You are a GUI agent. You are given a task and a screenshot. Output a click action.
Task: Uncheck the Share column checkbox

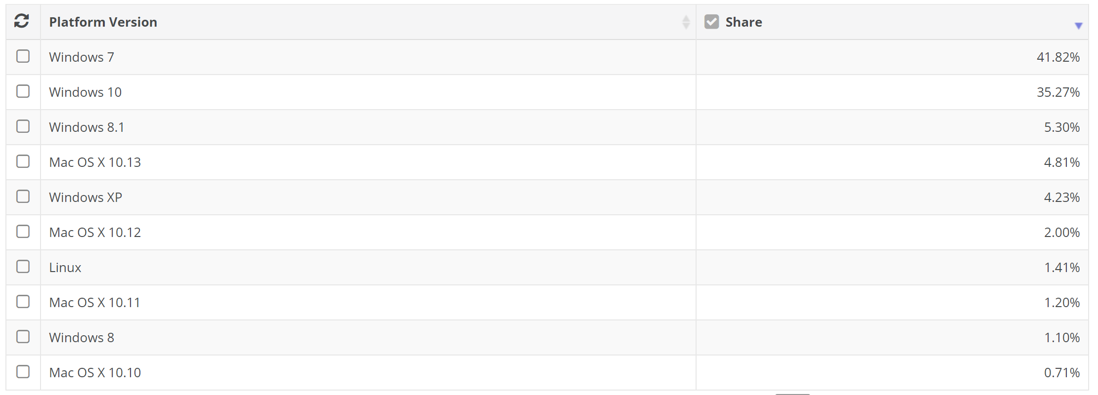(x=711, y=22)
